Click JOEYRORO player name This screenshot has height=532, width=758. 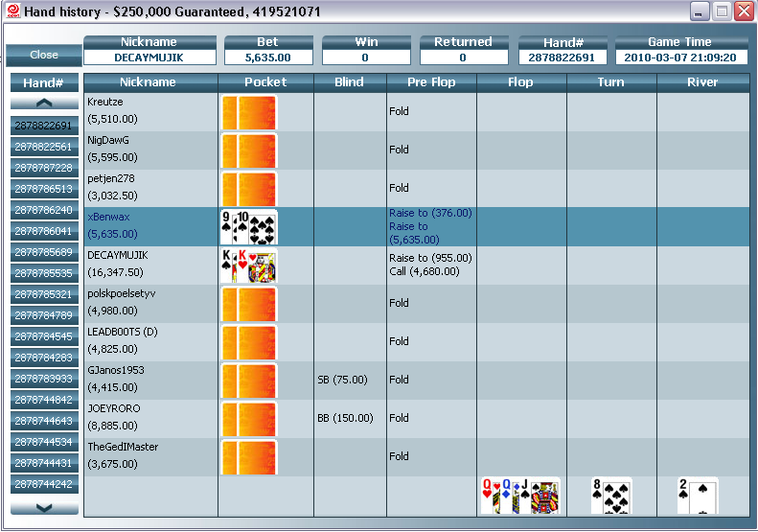pyautogui.click(x=114, y=408)
